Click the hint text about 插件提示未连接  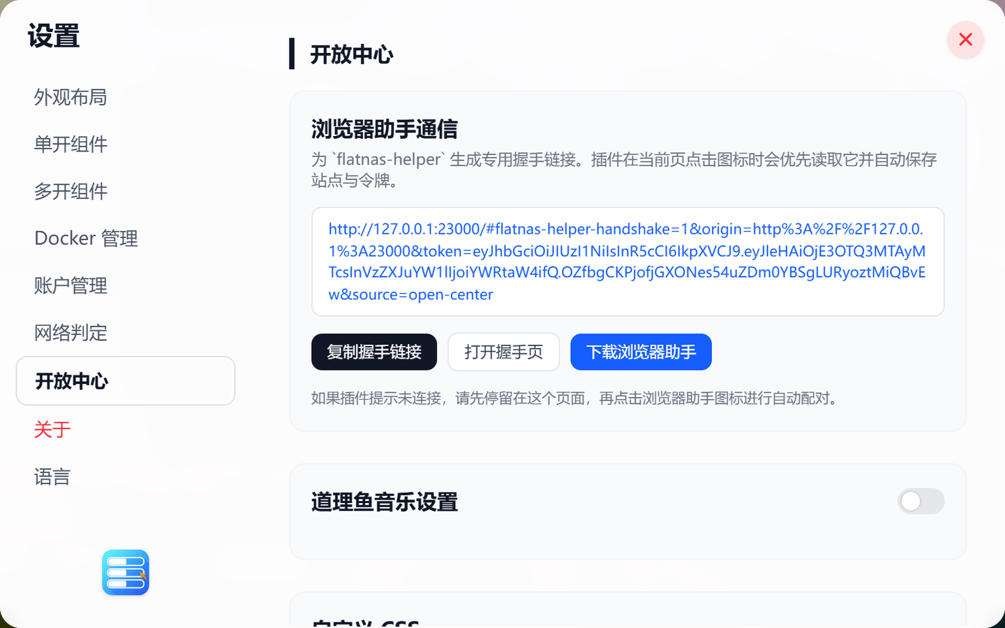(576, 398)
